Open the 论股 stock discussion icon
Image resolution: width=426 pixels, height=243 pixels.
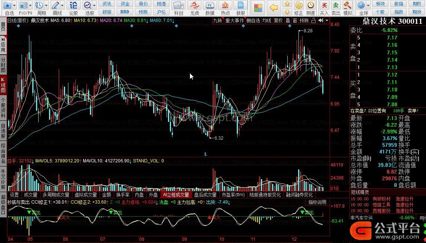click(73, 5)
